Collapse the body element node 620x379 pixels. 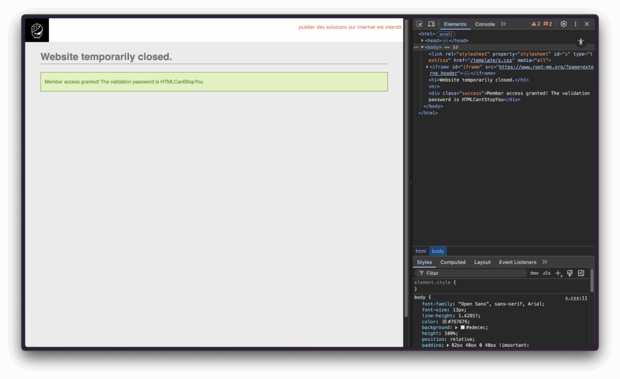coord(423,47)
